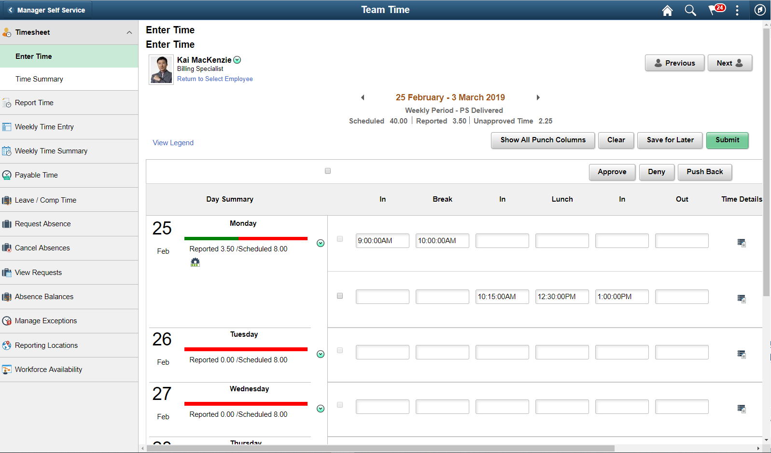Viewport: 771px width, 453px height.
Task: Open notifications flag with 24 badge
Action: [x=716, y=9]
